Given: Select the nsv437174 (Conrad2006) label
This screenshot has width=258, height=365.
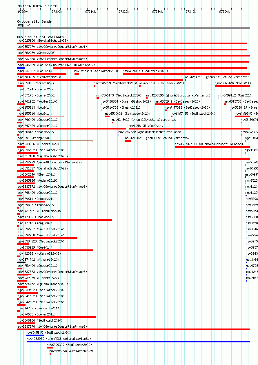Looking at the screenshot, I should pos(37,89).
